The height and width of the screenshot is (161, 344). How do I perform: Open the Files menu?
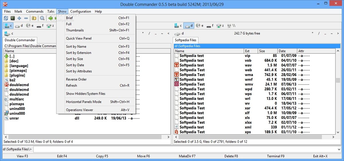[x=7, y=11]
